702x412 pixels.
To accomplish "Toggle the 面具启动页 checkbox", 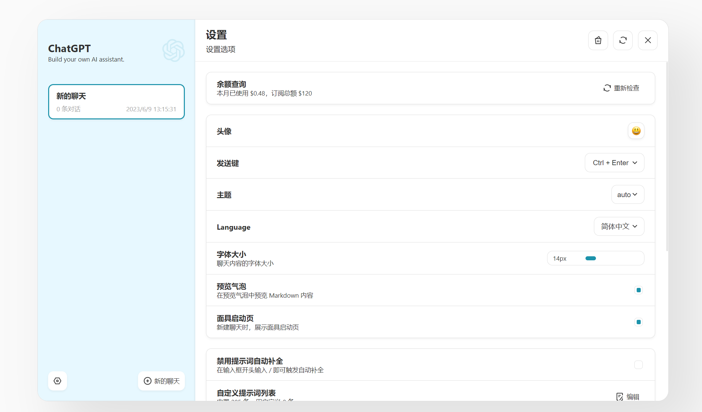I will coord(638,322).
